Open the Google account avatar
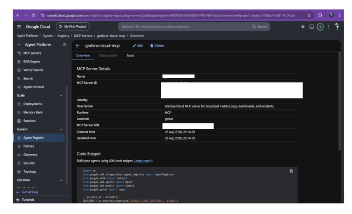Screen dimensions: 352x214 (x=337, y=27)
